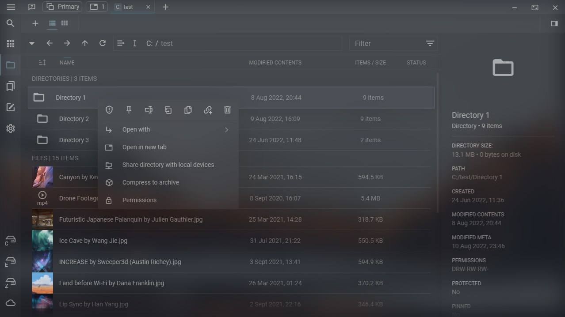Select Ice Cave by Wang Jie.jpg

[x=231, y=241]
